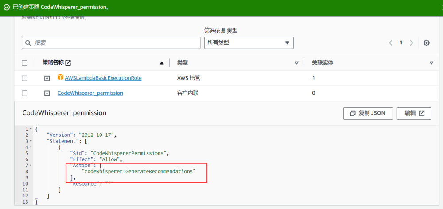Open the 所有类型 filter dropdown
The height and width of the screenshot is (209, 443).
coord(249,43)
